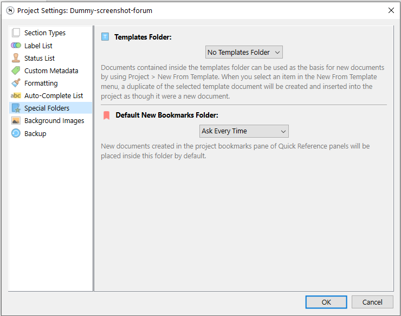Click the Custom Metadata tag icon
The image size is (401, 316).
(16, 70)
